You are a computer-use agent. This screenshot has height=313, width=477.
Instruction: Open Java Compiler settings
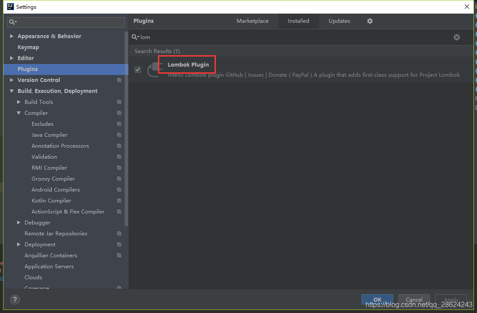click(50, 135)
